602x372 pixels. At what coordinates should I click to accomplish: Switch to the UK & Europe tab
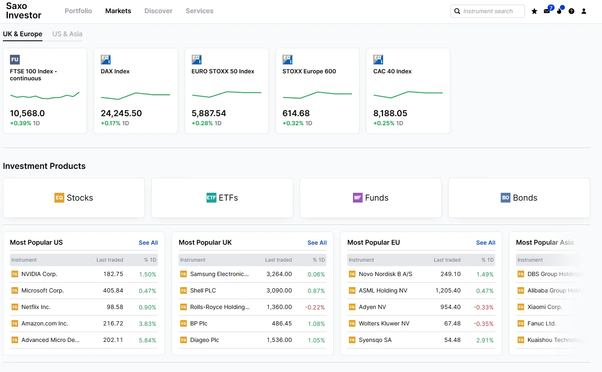(x=22, y=34)
